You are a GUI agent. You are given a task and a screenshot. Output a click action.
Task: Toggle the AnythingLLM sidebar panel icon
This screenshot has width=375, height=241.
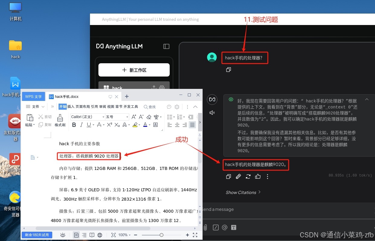(x=166, y=46)
